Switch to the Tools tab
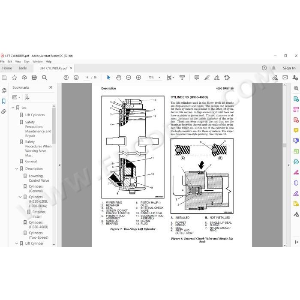The width and height of the screenshot is (300, 300). [x=23, y=68]
